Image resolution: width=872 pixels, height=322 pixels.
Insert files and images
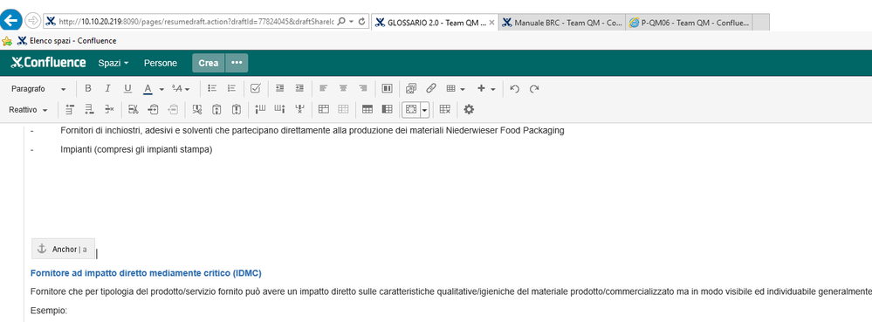click(411, 88)
